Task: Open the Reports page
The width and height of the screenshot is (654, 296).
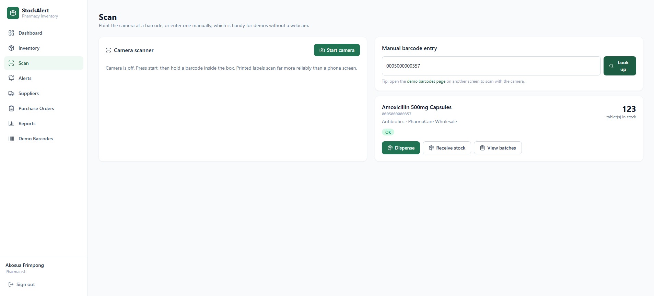Action: (44, 123)
